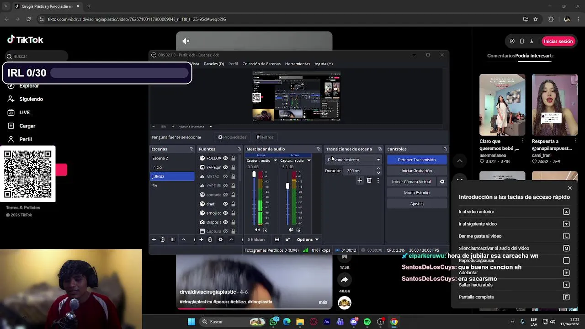This screenshot has width=585, height=329.
Task: Switch audio mixer layout icon
Action: click(x=277, y=239)
